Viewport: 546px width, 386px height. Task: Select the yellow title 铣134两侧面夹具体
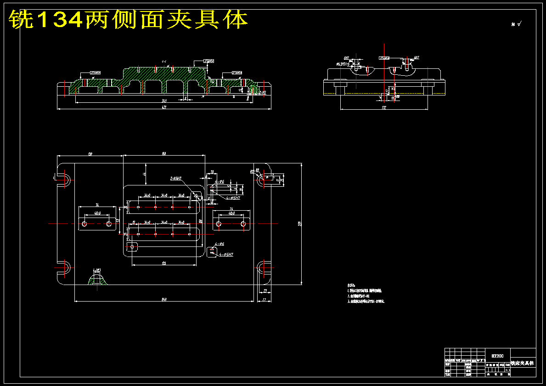point(128,19)
